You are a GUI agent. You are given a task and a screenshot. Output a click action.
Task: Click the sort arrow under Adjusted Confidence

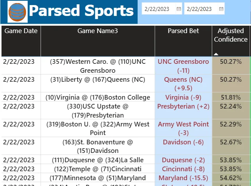click(x=216, y=54)
